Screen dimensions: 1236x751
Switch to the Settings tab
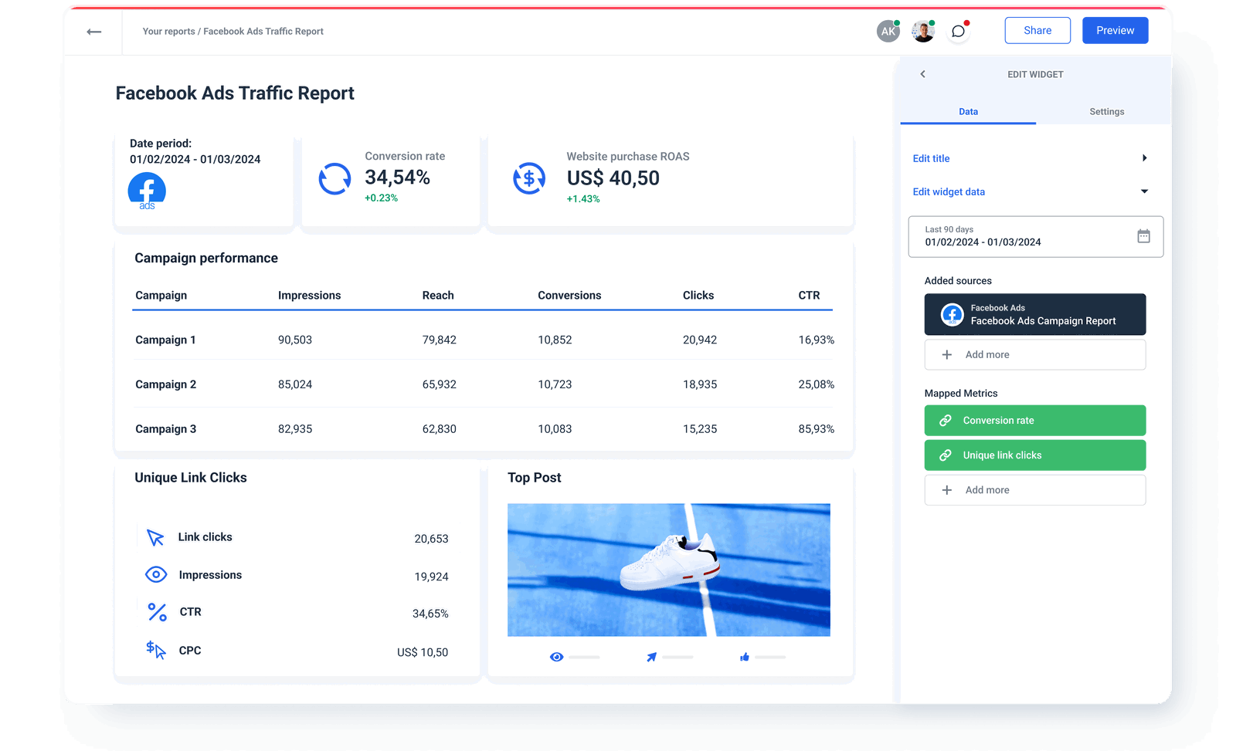[x=1106, y=111]
